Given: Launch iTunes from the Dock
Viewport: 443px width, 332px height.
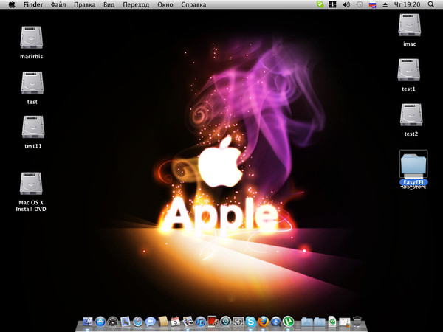Looking at the screenshot, I should point(200,322).
